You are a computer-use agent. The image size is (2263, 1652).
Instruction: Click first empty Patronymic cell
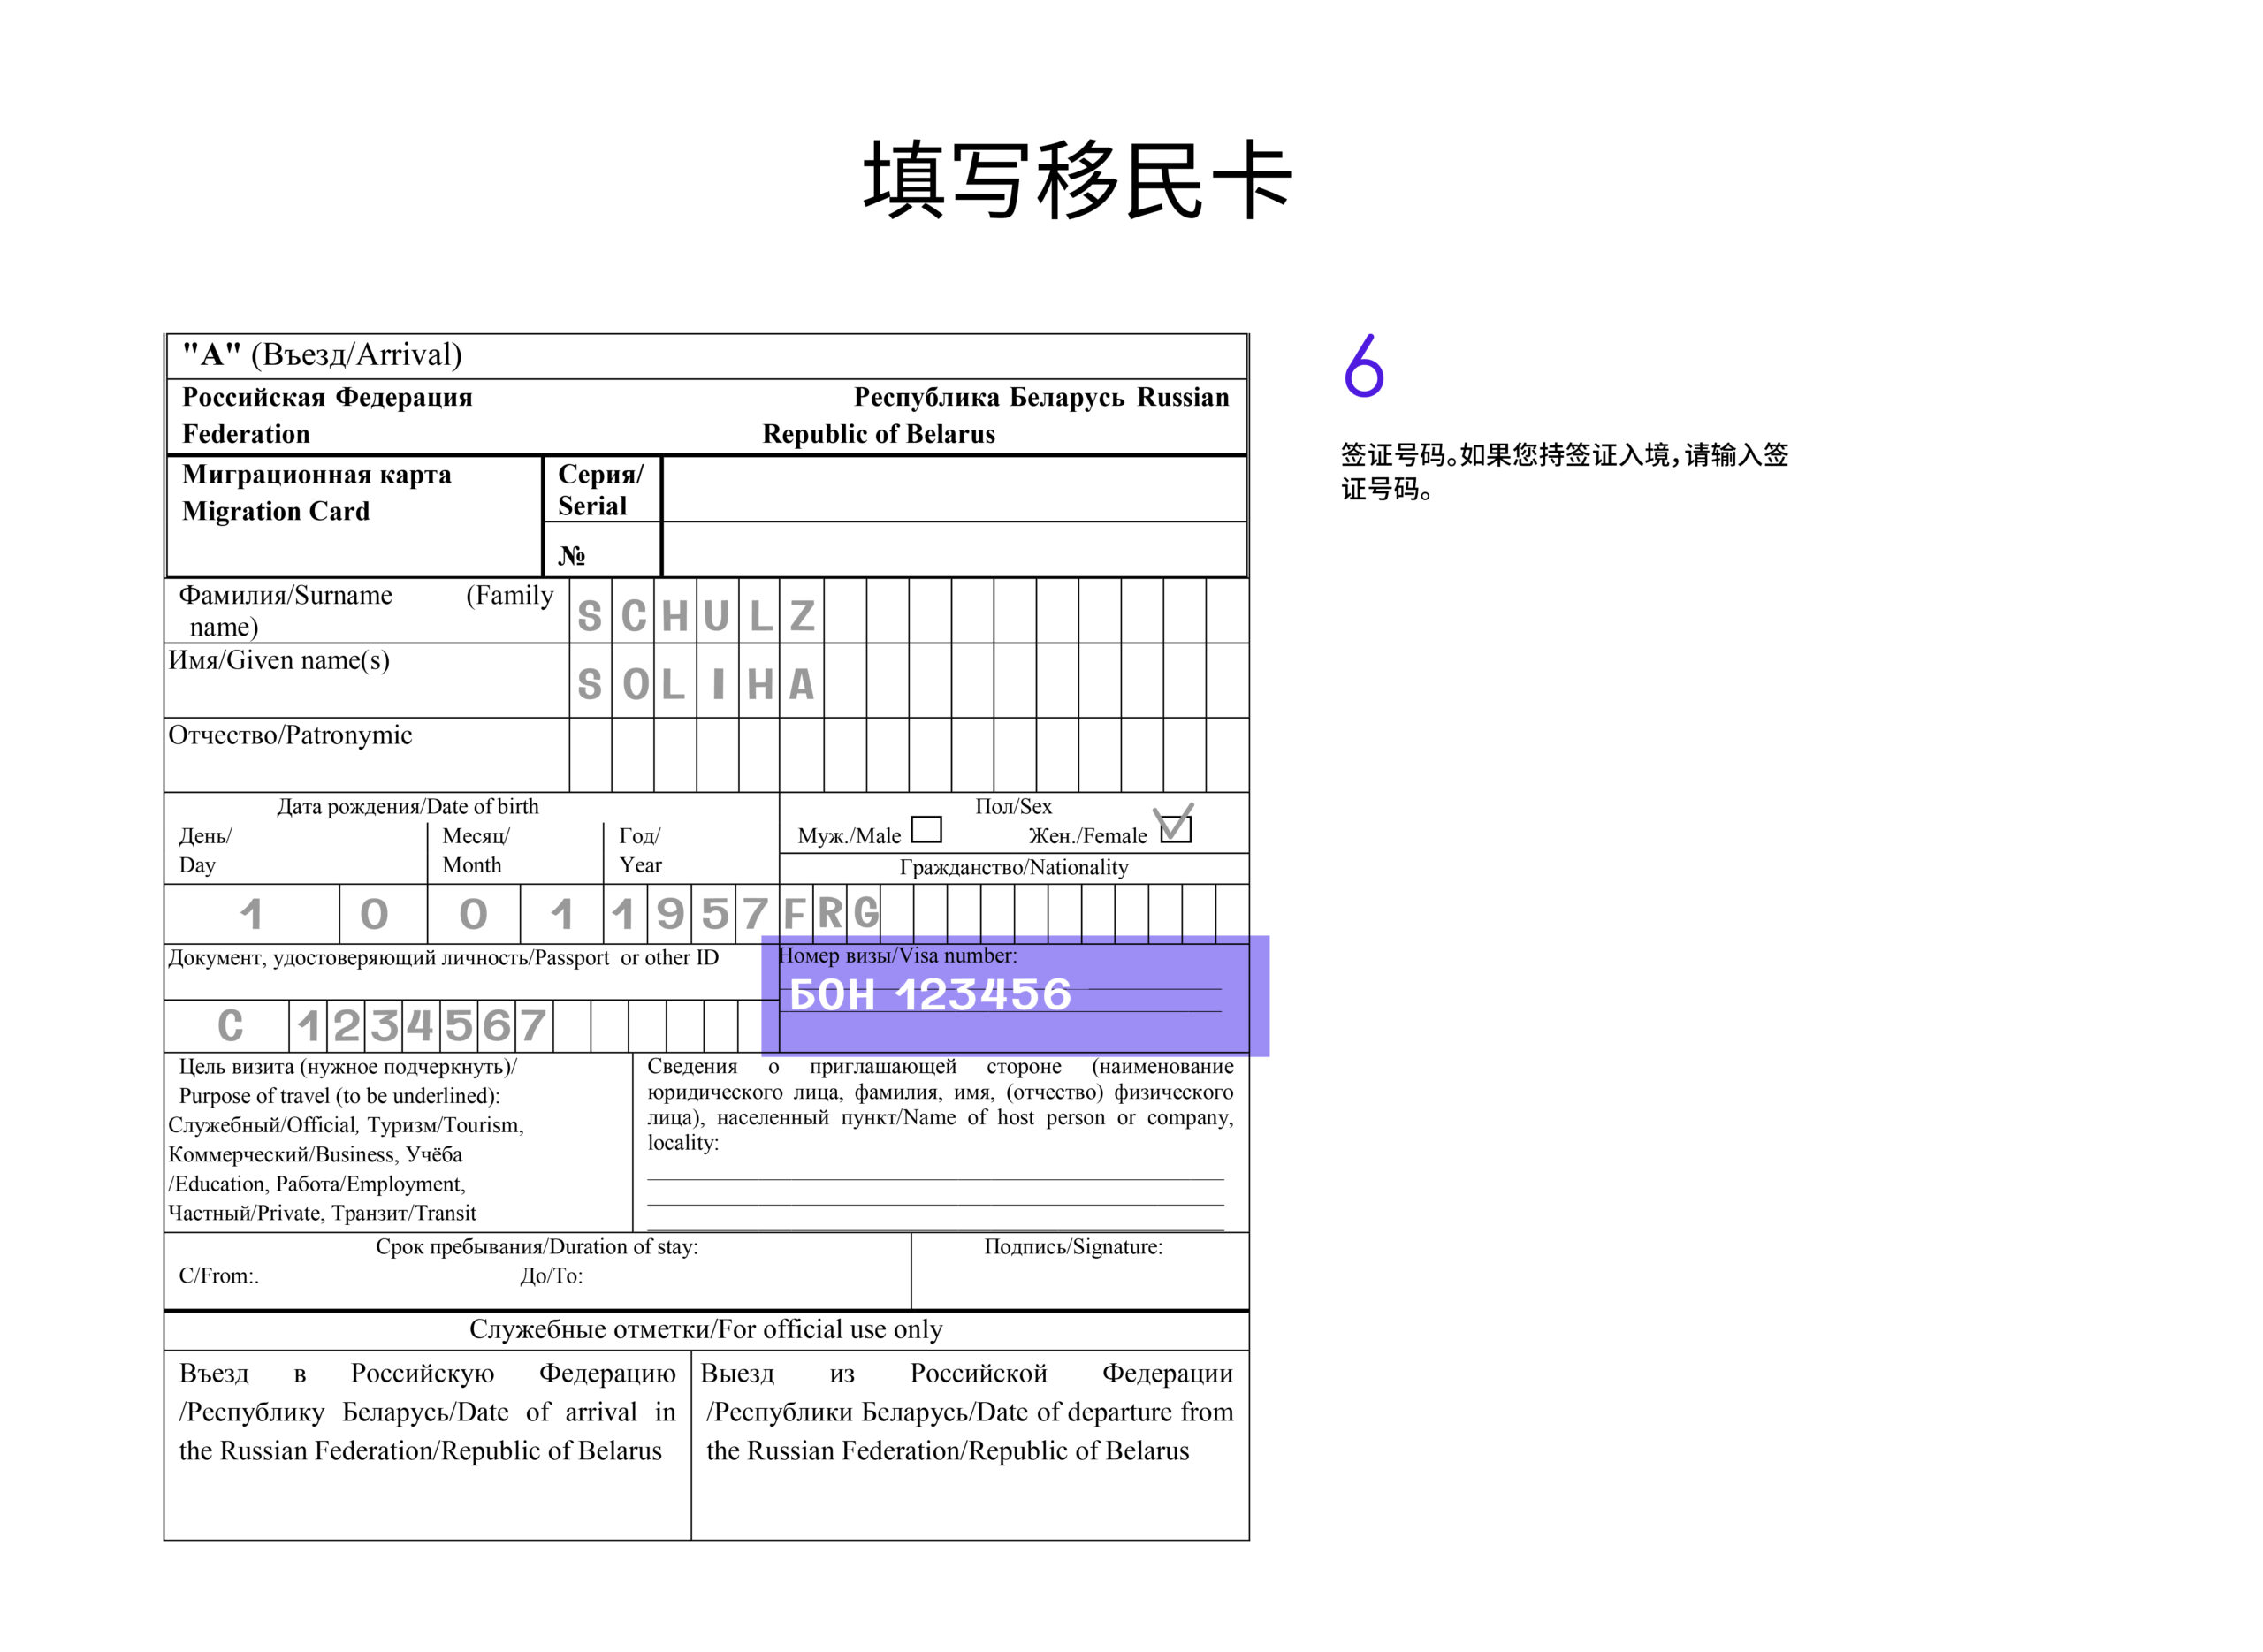[x=590, y=754]
